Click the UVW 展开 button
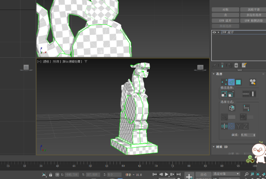Image resolution: width=266 pixels, height=179 pixels. (x=225, y=20)
